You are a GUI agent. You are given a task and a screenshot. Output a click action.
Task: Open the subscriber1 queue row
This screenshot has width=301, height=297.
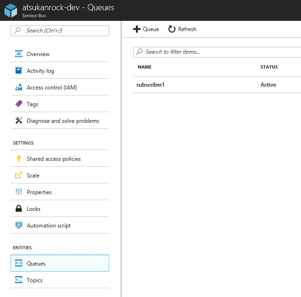pyautogui.click(x=217, y=85)
